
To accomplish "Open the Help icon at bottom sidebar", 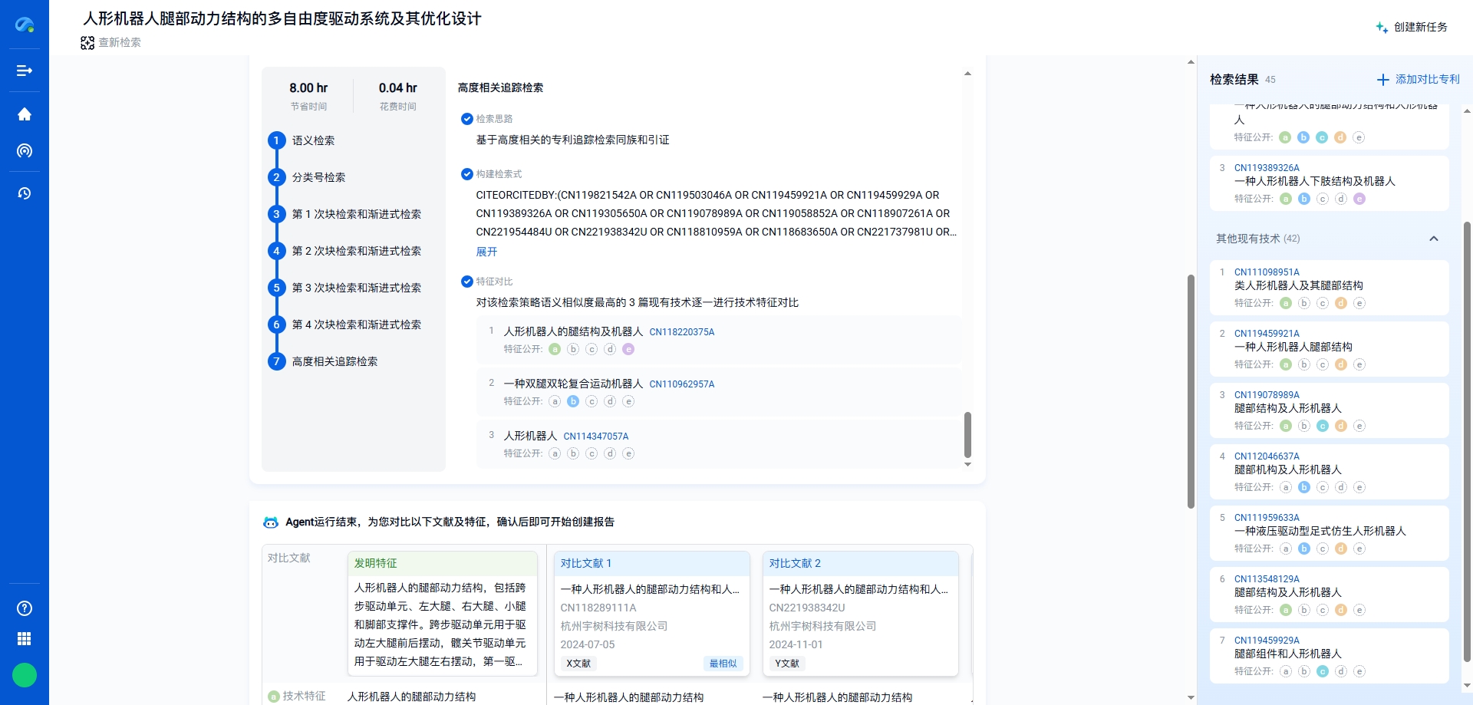I will coord(24,608).
